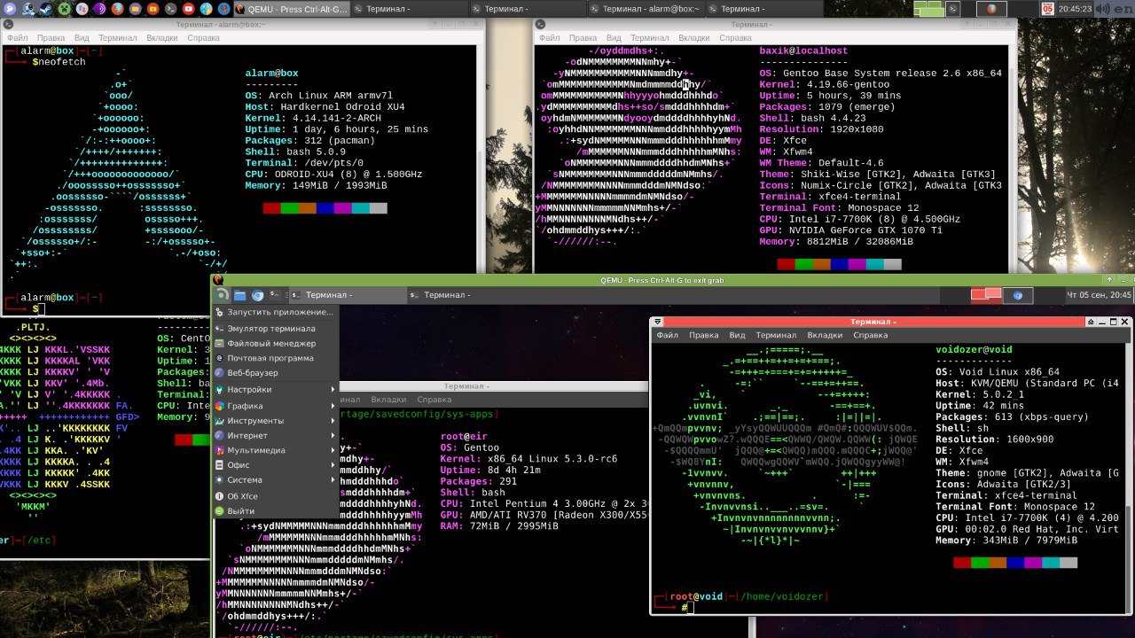Image resolution: width=1135 pixels, height=638 pixels.
Task: Click guest clock 'Чт 05 сен, 20:45'
Action: tap(1099, 295)
